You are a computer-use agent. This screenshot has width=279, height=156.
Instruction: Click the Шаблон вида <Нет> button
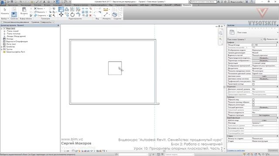coord(264,120)
